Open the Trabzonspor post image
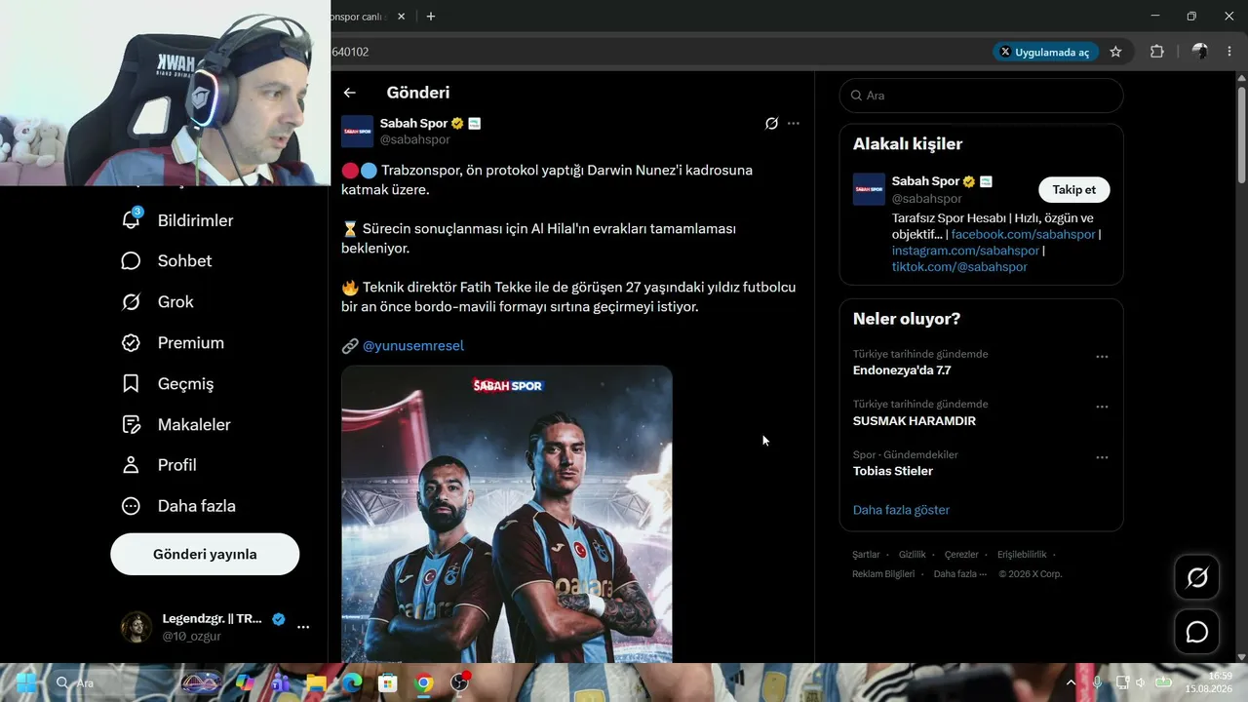 507,514
